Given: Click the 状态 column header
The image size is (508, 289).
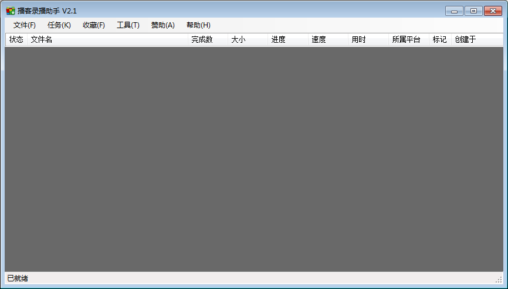Looking at the screenshot, I should 16,39.
